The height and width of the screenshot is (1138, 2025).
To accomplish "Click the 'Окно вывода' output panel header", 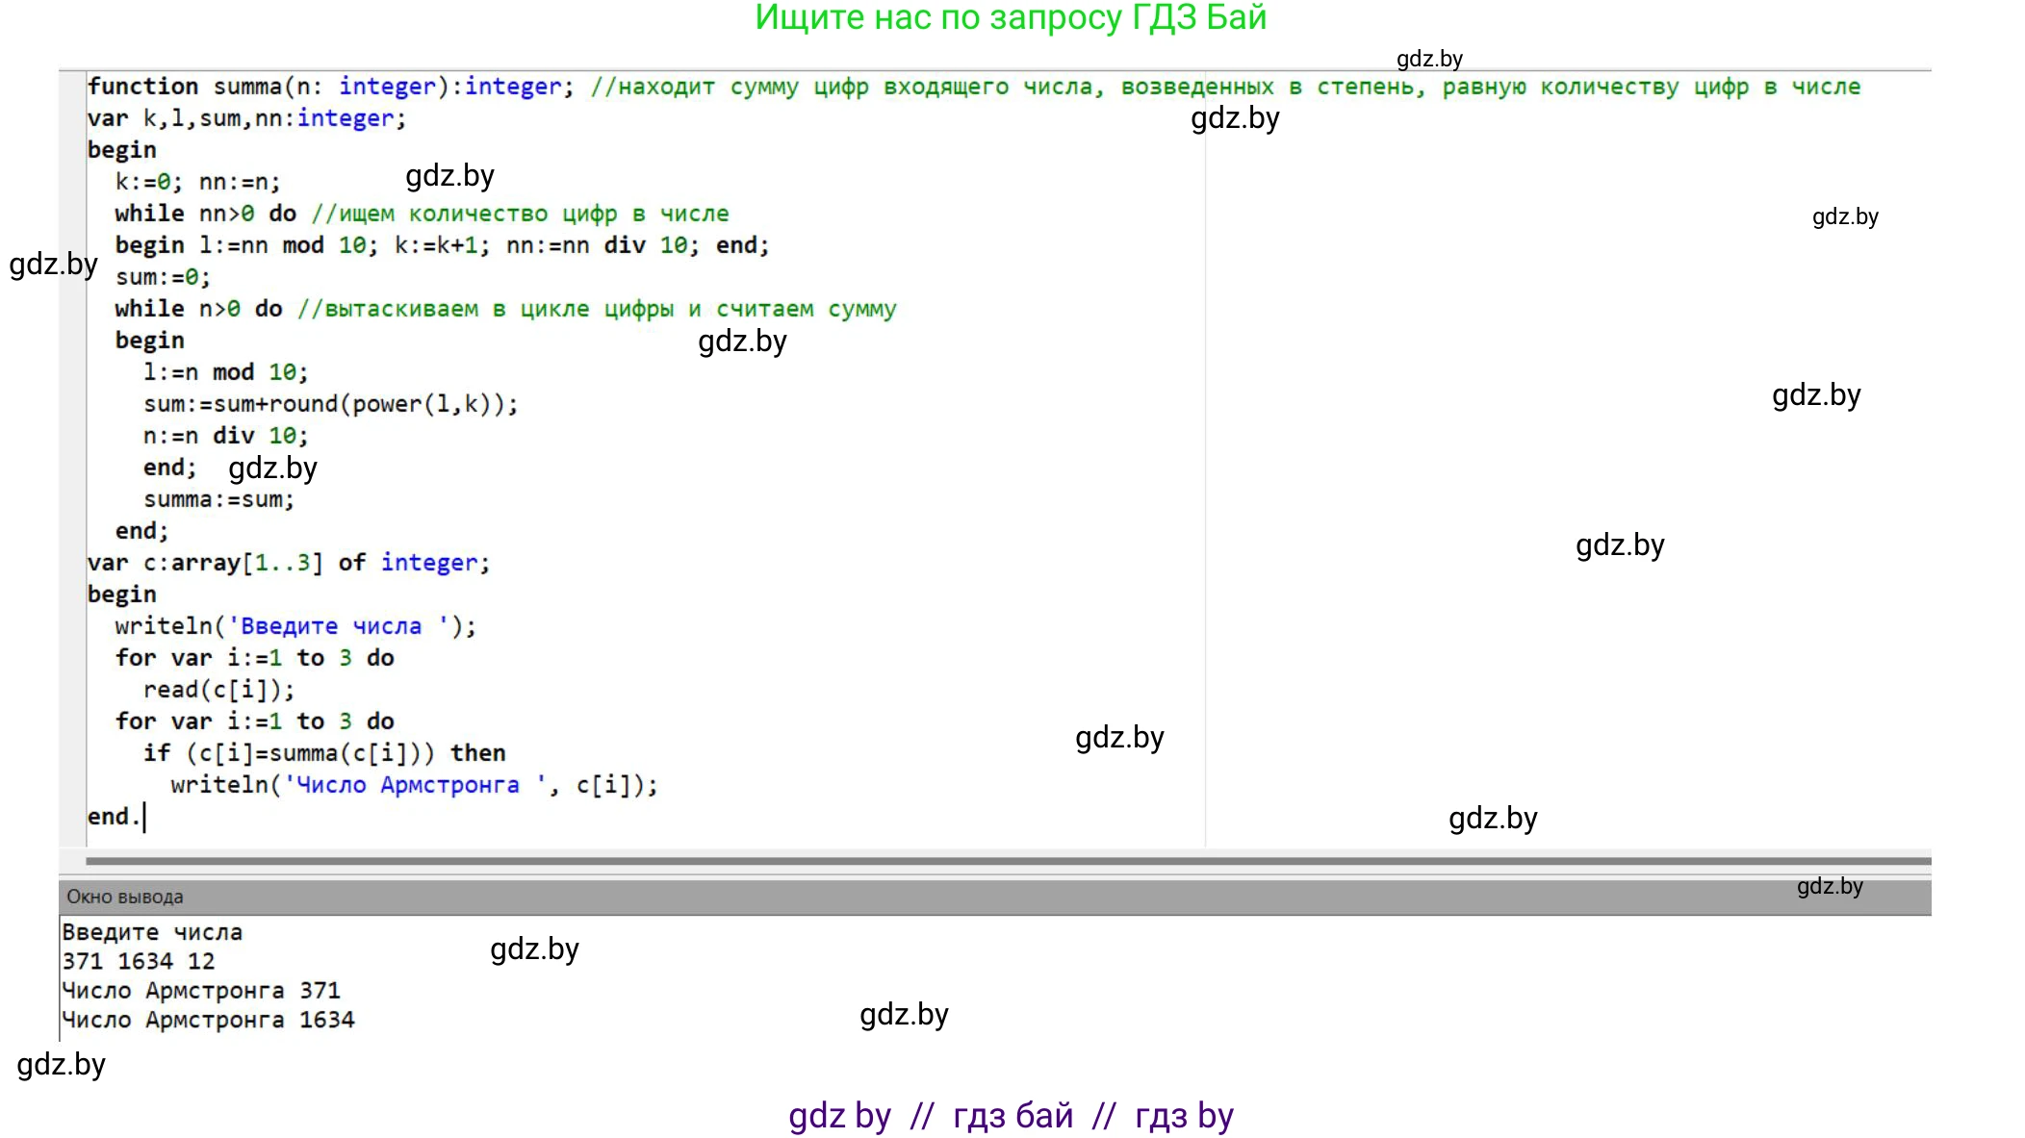I will click(x=125, y=897).
